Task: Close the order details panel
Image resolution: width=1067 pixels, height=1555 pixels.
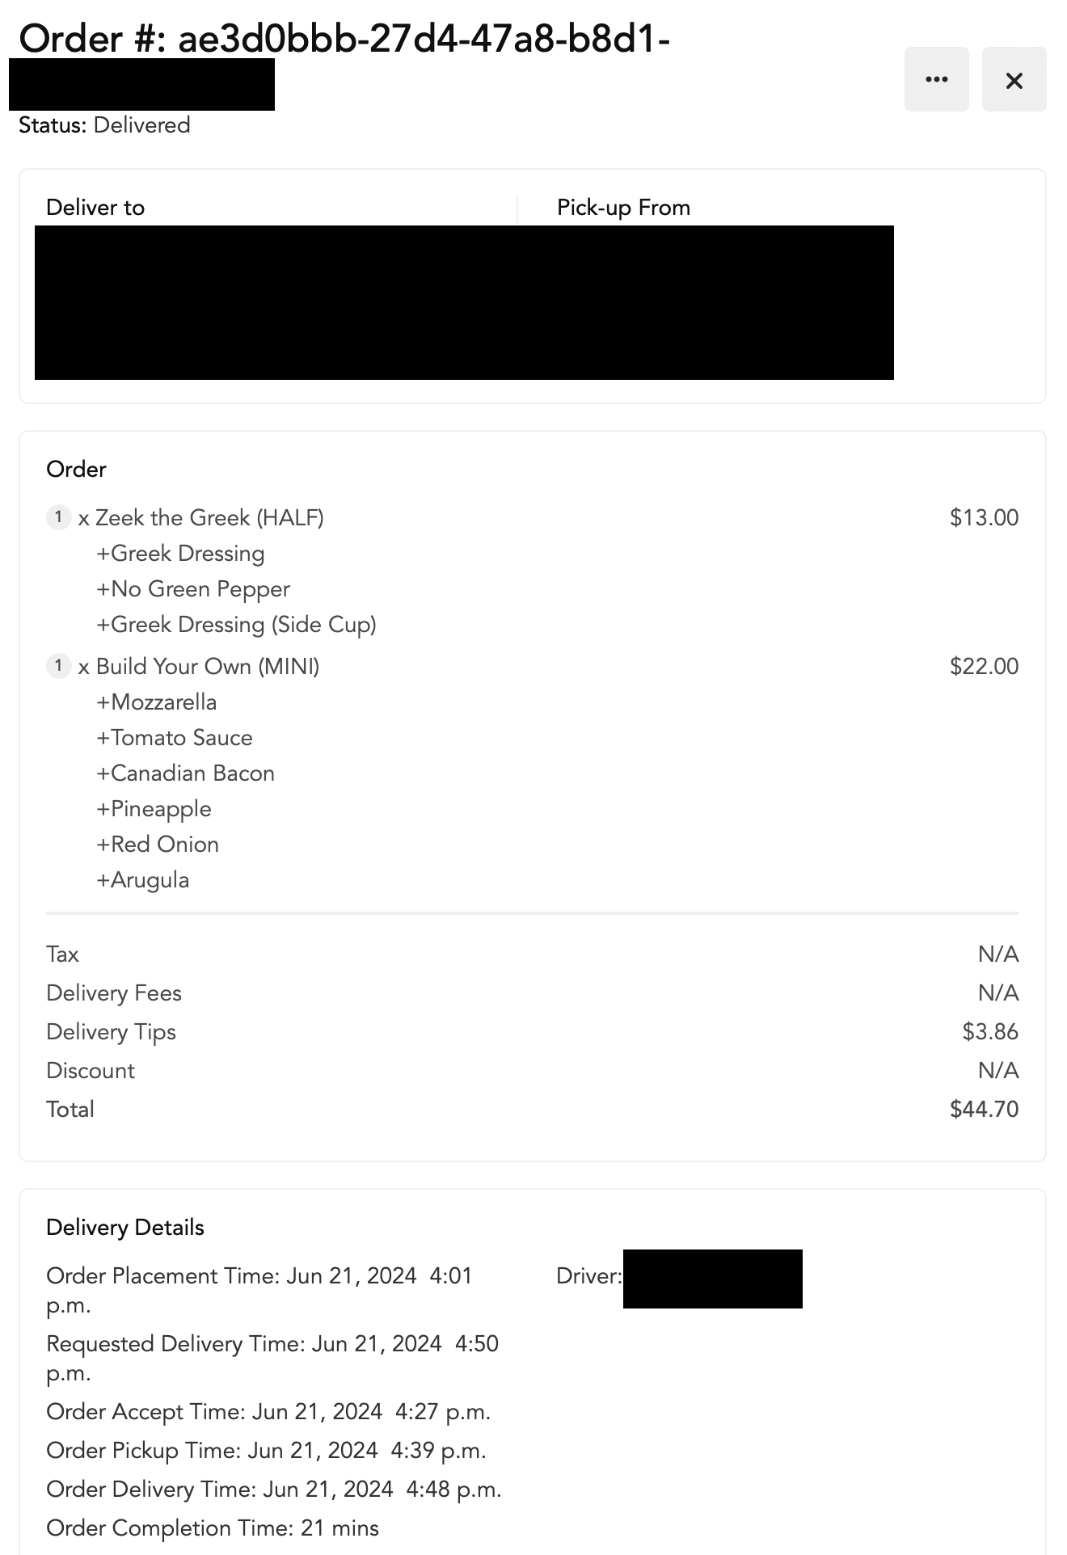Action: (x=1013, y=80)
